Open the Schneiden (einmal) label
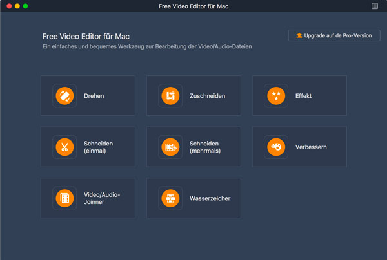The width and height of the screenshot is (387, 260). 98,147
